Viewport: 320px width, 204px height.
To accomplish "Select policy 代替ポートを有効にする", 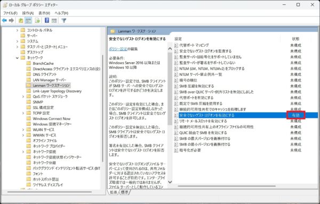I will click(x=196, y=98).
